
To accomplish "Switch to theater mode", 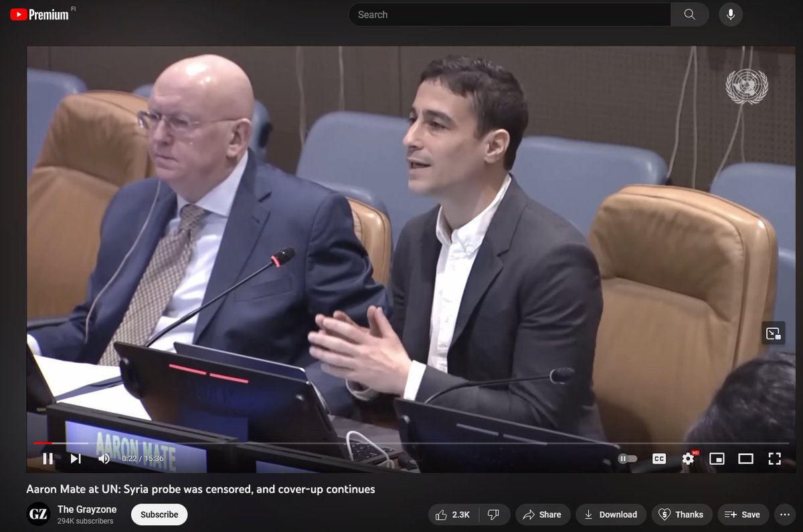I will click(x=745, y=458).
